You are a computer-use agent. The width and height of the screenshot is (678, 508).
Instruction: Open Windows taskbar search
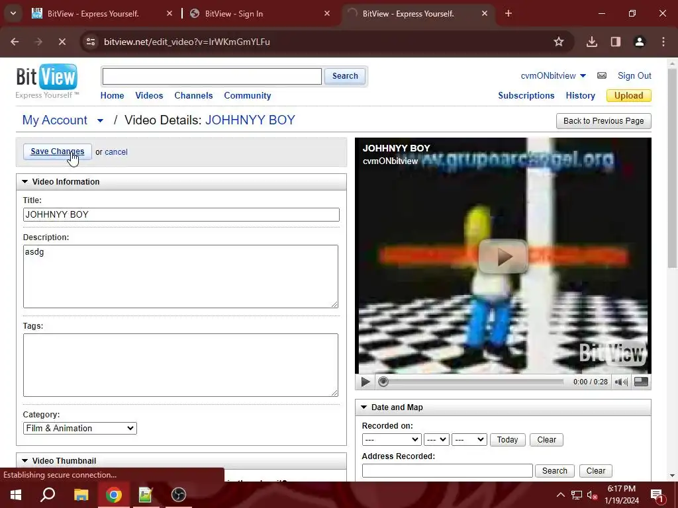tap(48, 495)
